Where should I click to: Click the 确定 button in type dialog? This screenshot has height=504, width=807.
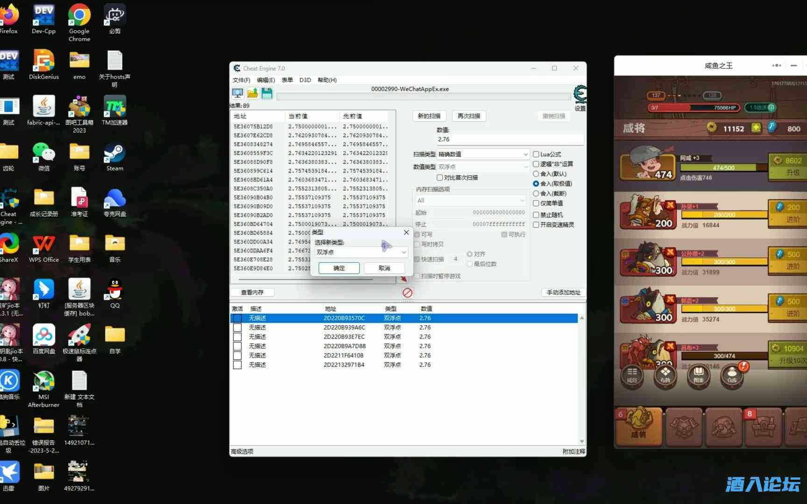click(339, 268)
